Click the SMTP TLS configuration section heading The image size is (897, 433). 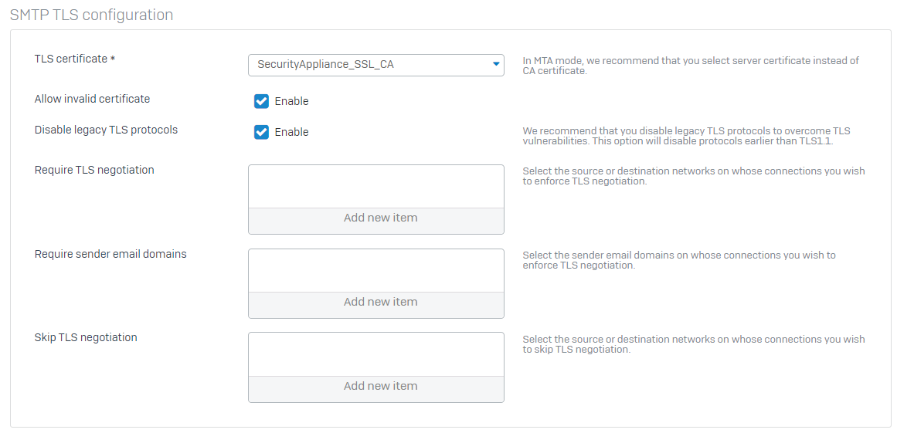(91, 15)
